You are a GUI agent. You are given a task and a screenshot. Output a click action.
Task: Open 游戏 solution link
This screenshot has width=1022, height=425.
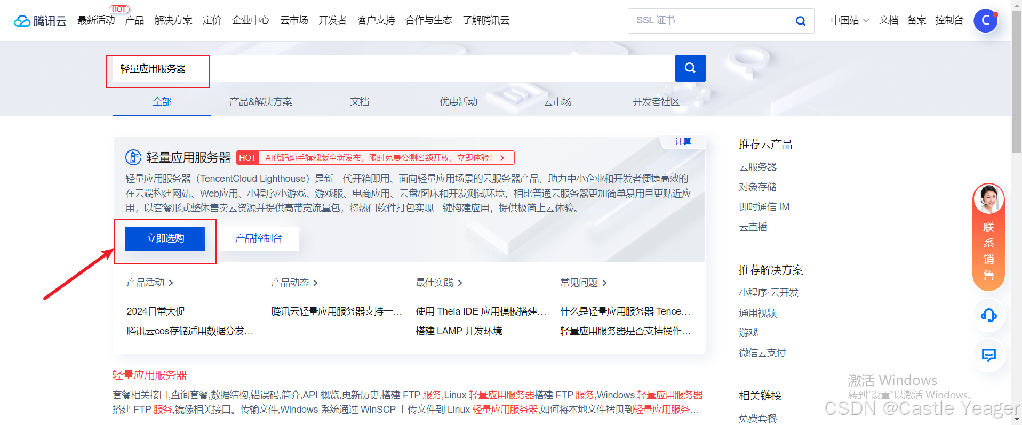748,333
